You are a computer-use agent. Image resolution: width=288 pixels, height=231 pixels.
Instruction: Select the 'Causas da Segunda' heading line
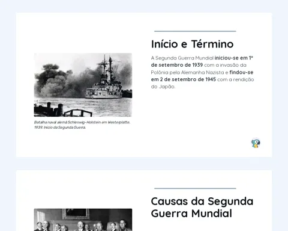click(x=202, y=202)
